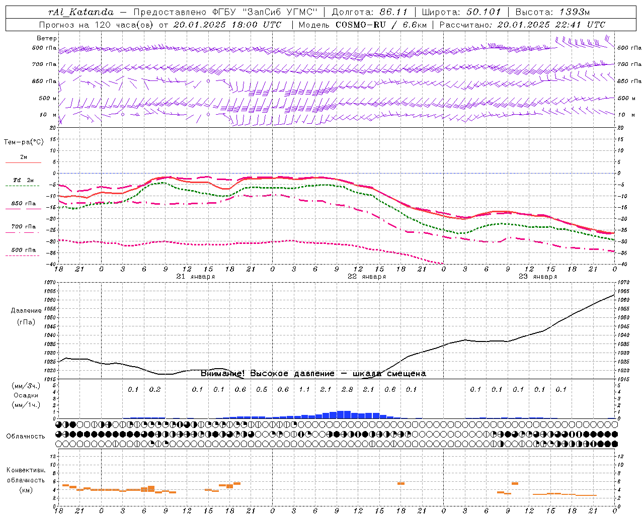Click the (мм/1ч.) unit label
Screen dimensions: 644x515
(x=26, y=405)
